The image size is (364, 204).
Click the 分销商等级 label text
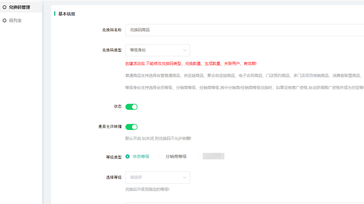tap(176, 156)
